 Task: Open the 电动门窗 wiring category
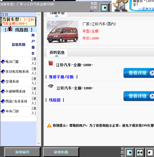12,62
